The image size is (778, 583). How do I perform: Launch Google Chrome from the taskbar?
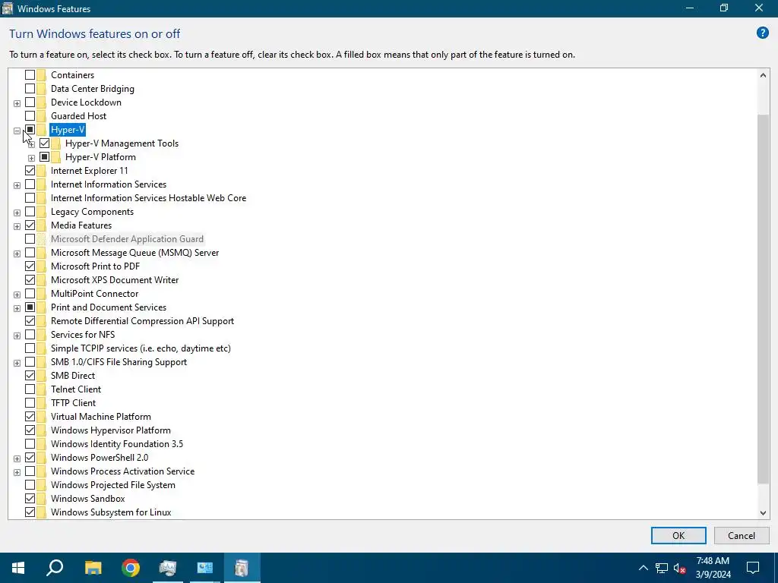click(x=131, y=568)
